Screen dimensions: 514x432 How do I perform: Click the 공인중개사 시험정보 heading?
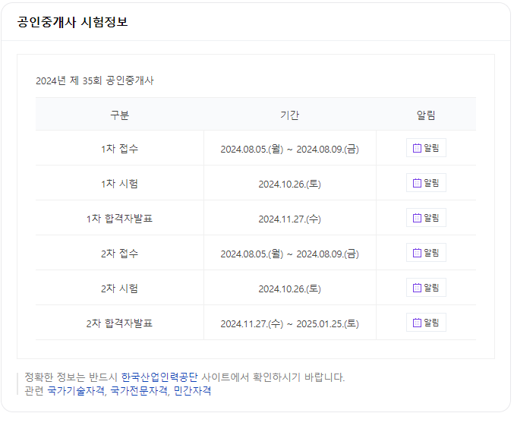(x=72, y=22)
